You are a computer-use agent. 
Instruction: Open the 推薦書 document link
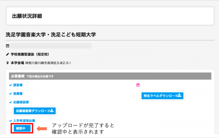18,94
